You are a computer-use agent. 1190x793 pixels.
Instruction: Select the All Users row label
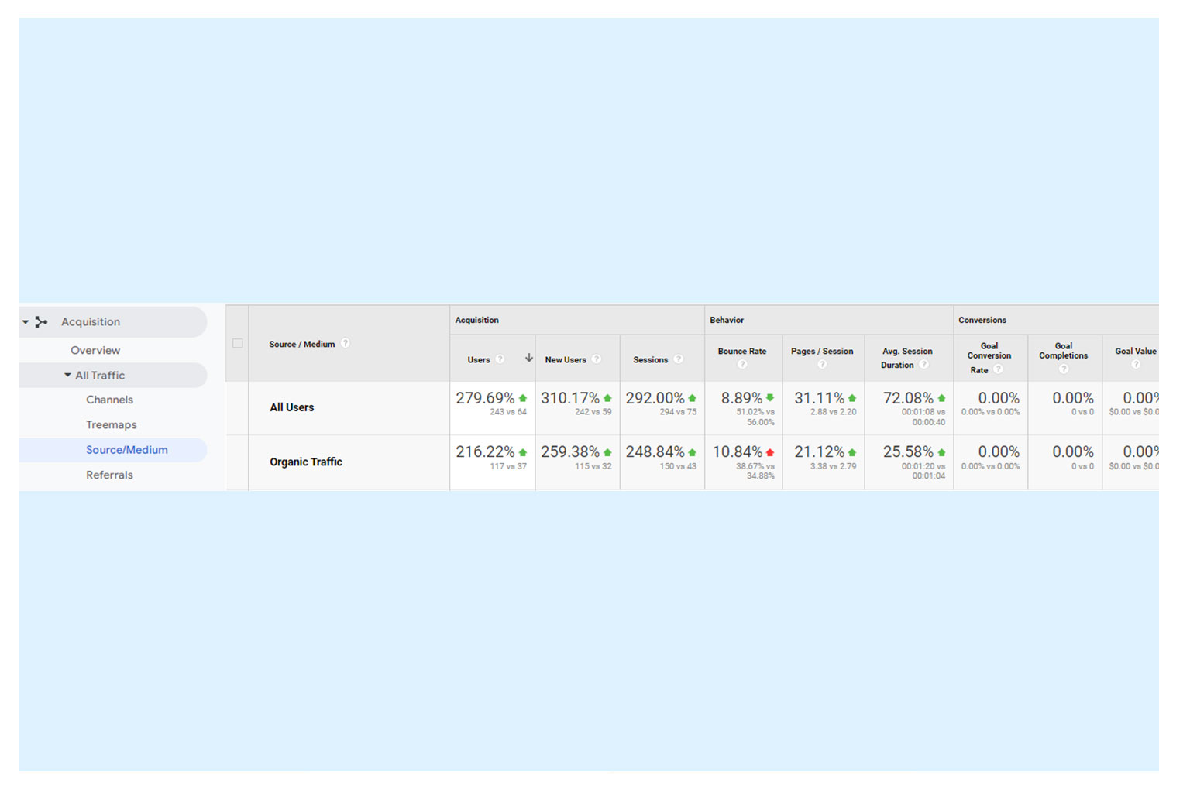pyautogui.click(x=292, y=407)
